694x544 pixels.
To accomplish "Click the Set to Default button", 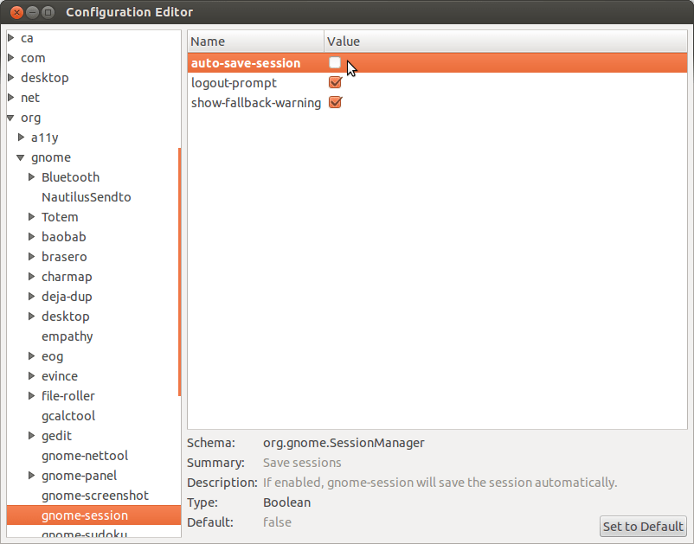I will pos(643,526).
